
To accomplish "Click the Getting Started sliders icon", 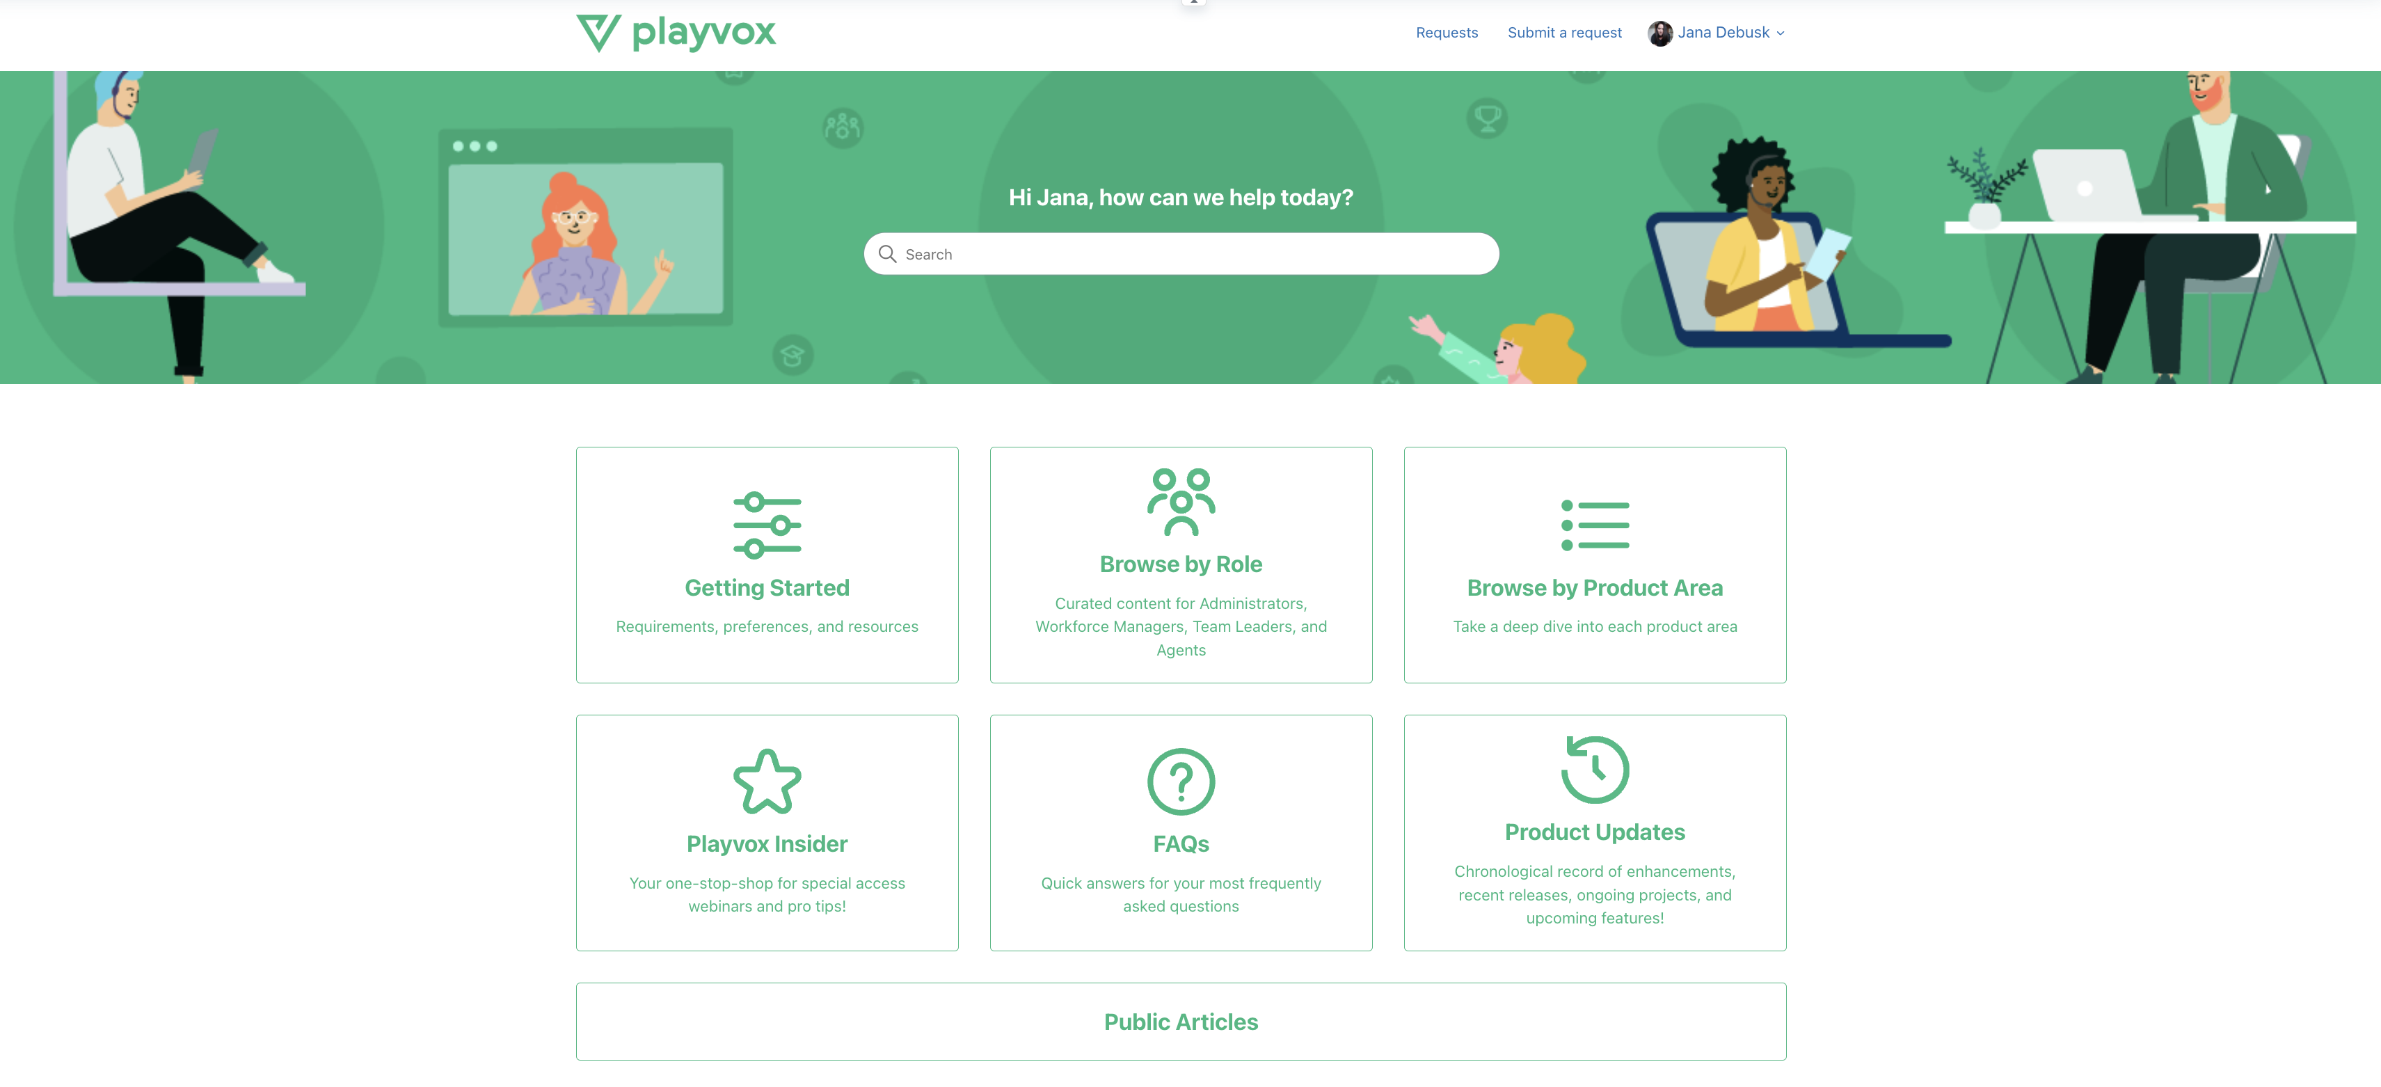I will tap(767, 525).
